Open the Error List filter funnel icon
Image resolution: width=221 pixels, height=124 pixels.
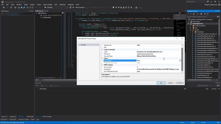click(x=37, y=86)
